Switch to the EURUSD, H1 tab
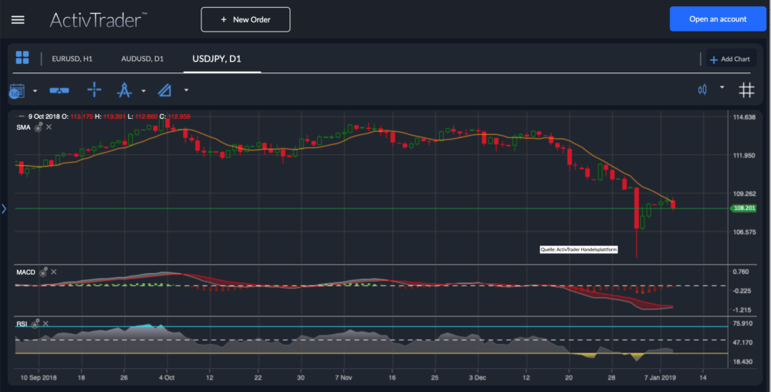Image resolution: width=771 pixels, height=392 pixels. click(73, 59)
